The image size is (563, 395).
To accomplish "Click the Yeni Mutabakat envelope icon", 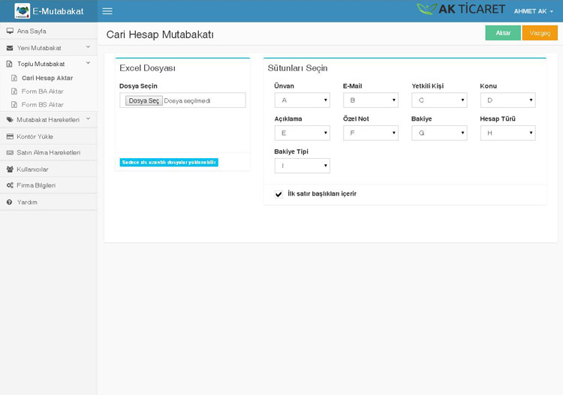I will tap(10, 48).
